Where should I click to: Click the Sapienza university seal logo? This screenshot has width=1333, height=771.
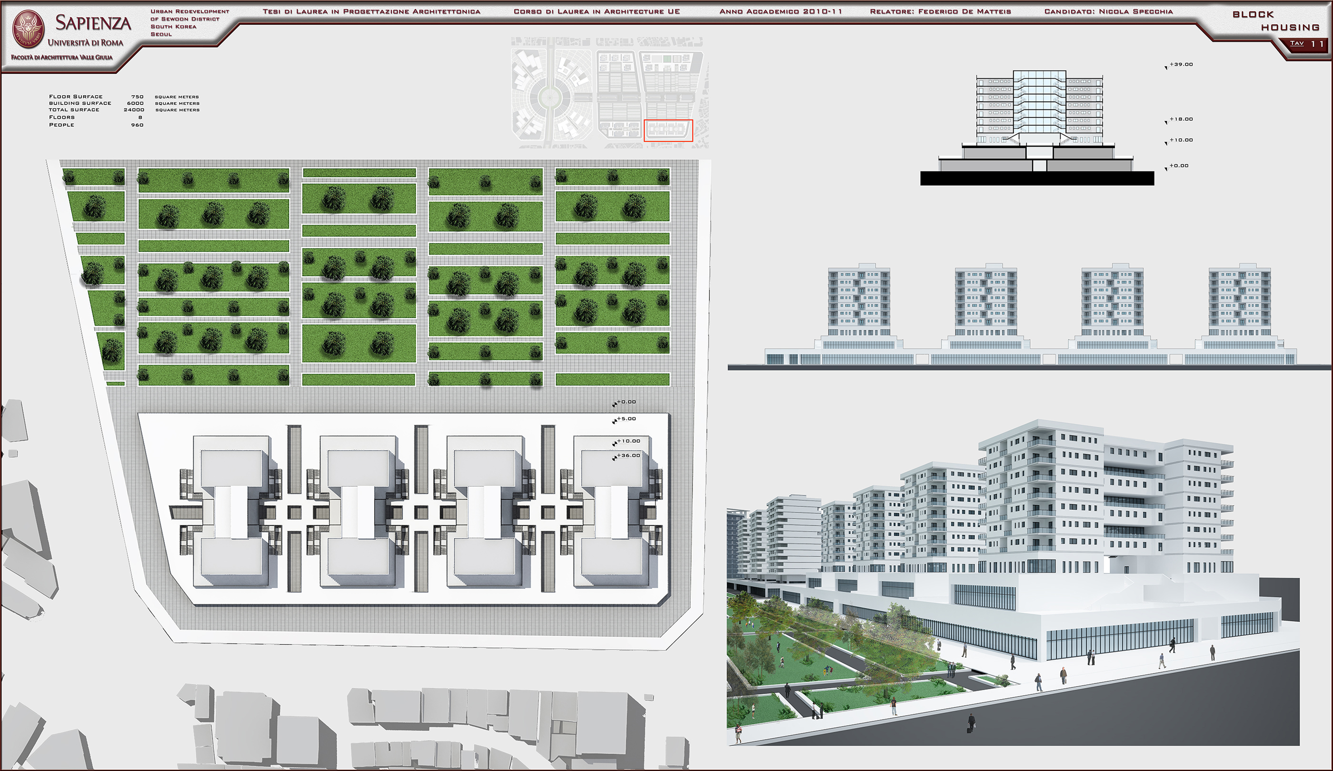point(29,29)
